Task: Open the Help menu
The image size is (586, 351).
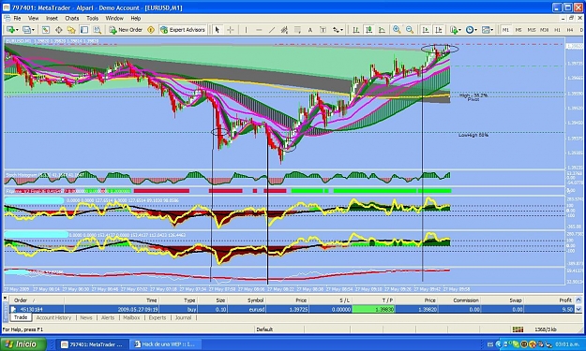Action: tap(136, 19)
